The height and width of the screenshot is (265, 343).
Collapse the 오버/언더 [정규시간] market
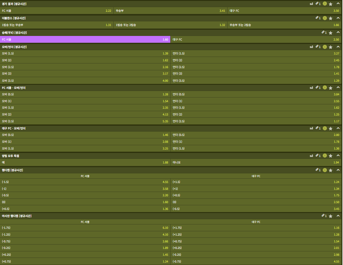(x=338, y=47)
